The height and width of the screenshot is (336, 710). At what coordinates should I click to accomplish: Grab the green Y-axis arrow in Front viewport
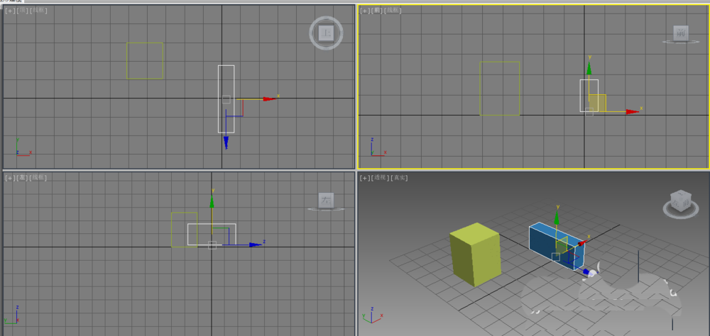(x=589, y=68)
